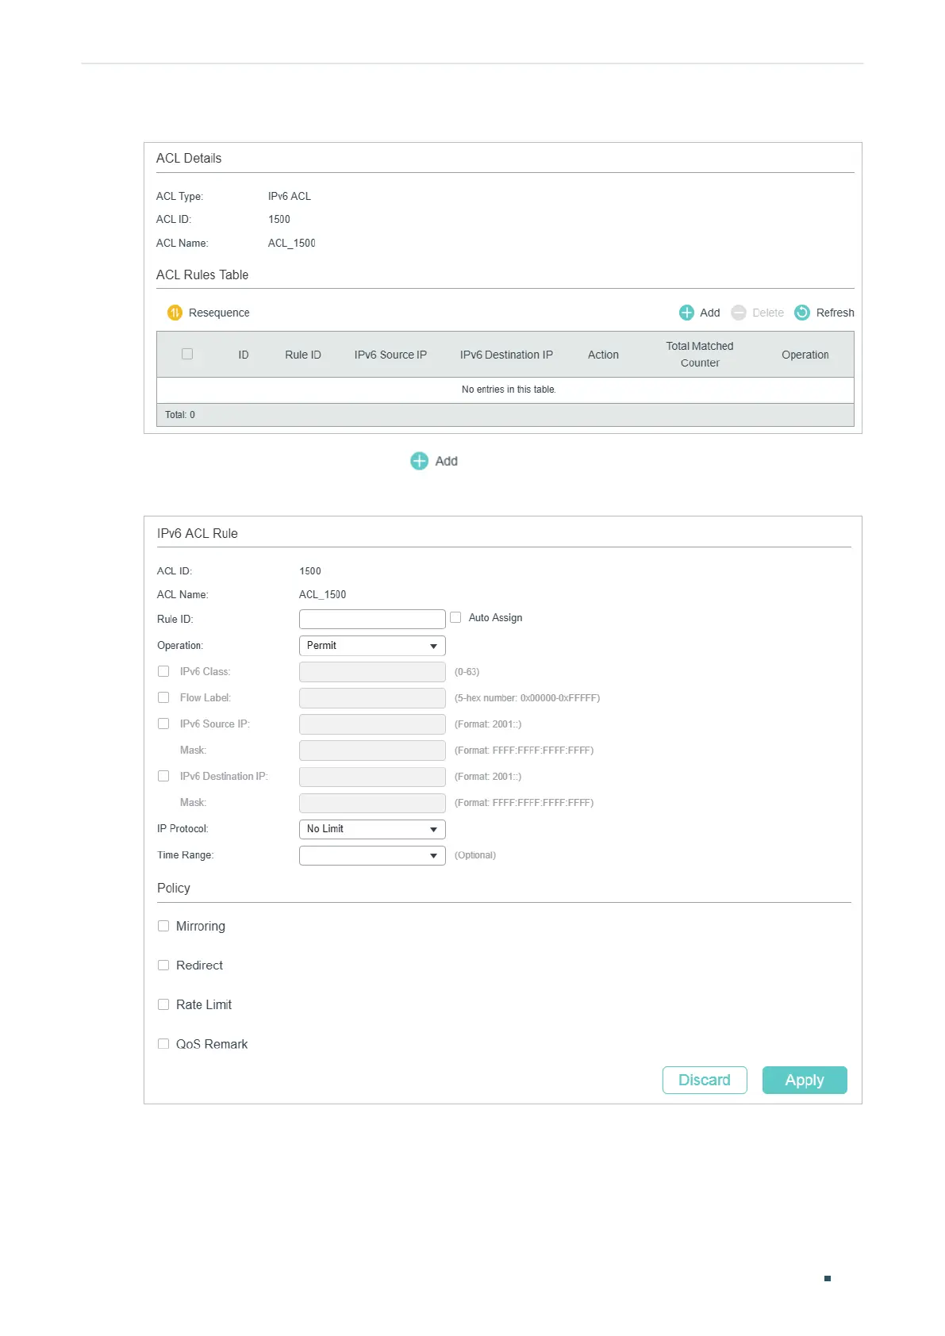Enable the Rate Limit policy checkbox
Viewport: 945px width, 1336px height.
(163, 1004)
